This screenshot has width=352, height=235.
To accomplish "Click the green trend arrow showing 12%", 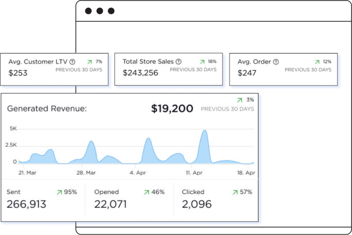I will pyautogui.click(x=317, y=62).
